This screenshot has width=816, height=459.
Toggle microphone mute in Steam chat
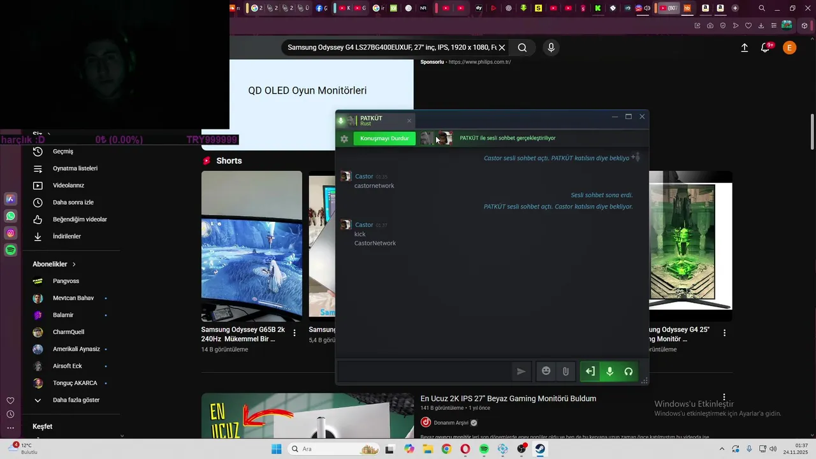pyautogui.click(x=609, y=372)
